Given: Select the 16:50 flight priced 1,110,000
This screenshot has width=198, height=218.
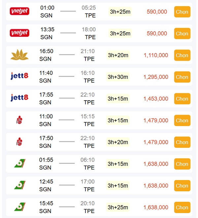Looking at the screenshot, I should 182,55.
